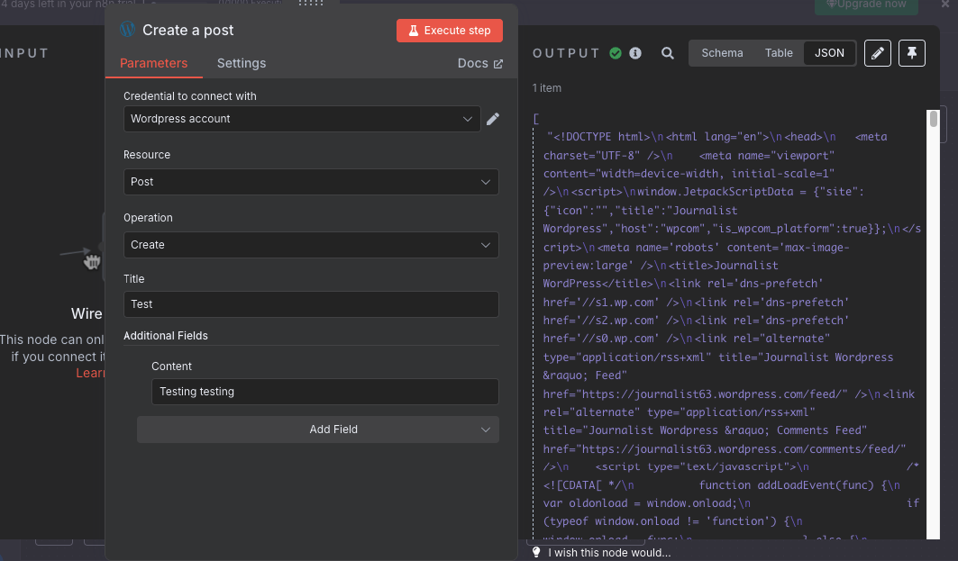Click the edit output pencil button
Viewport: 958px width, 561px height.
[878, 53]
